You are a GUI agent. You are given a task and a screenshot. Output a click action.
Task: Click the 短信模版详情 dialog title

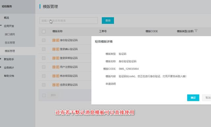104,42
